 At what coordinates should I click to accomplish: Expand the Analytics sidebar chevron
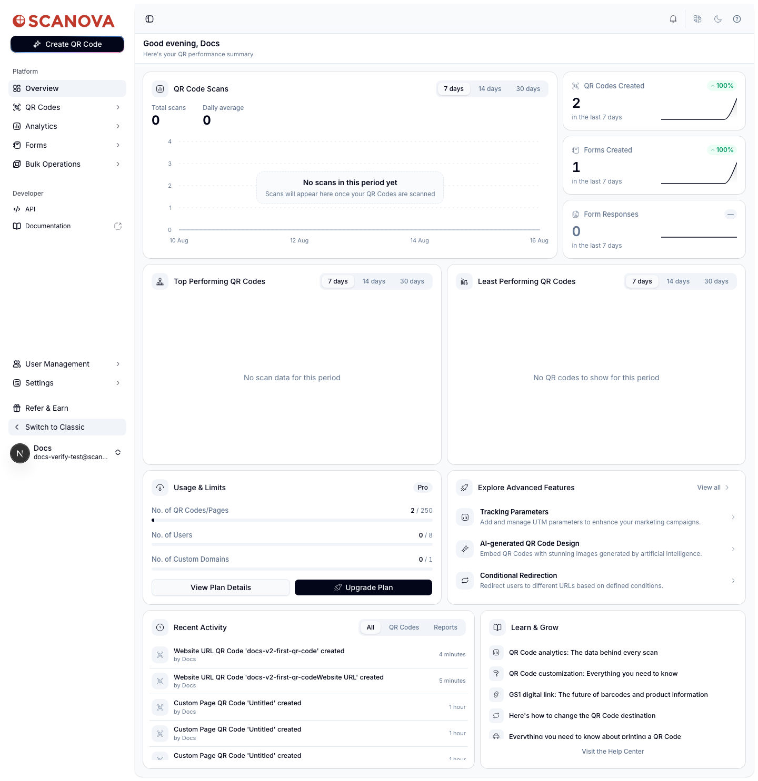pos(118,126)
